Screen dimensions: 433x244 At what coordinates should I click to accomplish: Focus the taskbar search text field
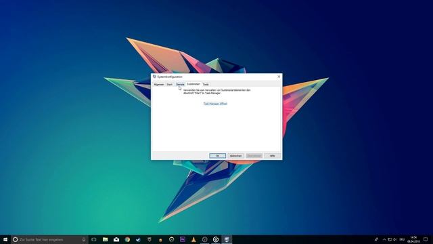49,239
